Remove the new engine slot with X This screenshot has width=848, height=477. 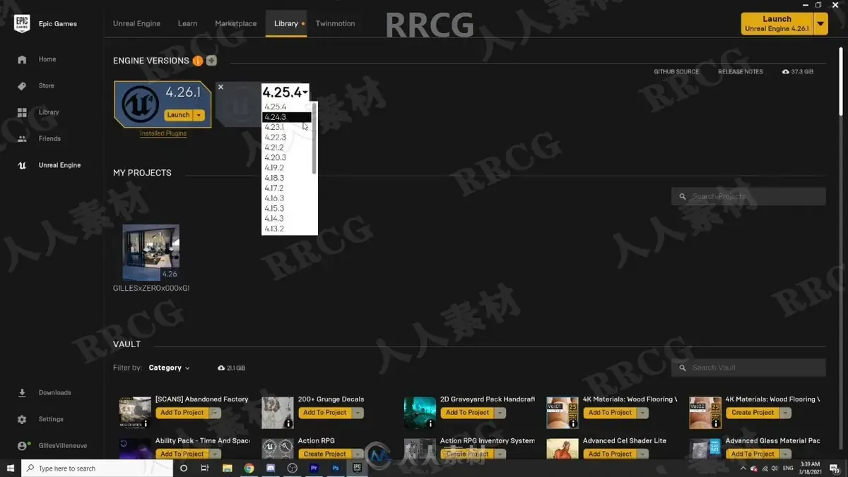coord(220,87)
